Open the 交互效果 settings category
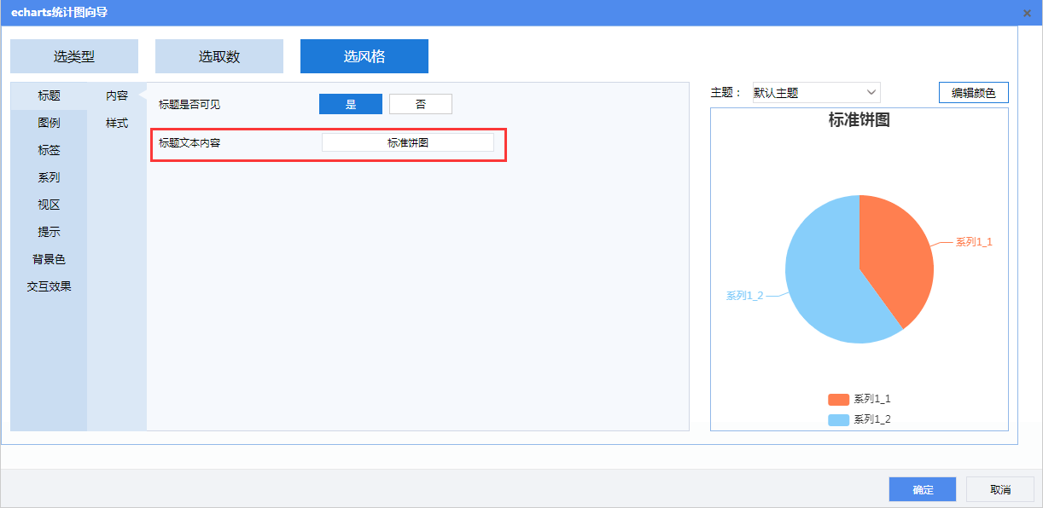Image resolution: width=1043 pixels, height=508 pixels. 49,286
